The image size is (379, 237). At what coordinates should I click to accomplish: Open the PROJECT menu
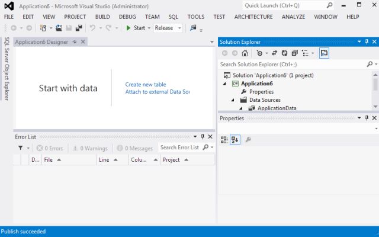click(75, 17)
